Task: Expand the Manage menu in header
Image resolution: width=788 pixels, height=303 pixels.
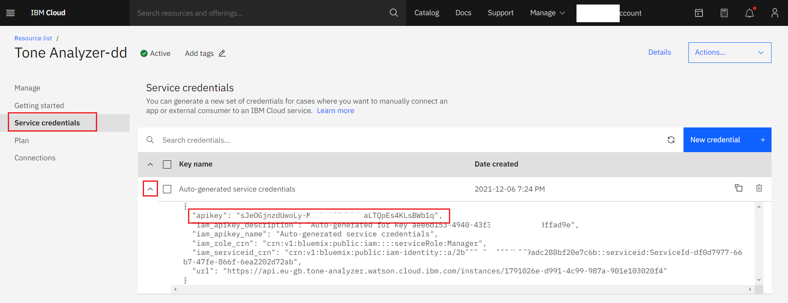Action: (547, 13)
